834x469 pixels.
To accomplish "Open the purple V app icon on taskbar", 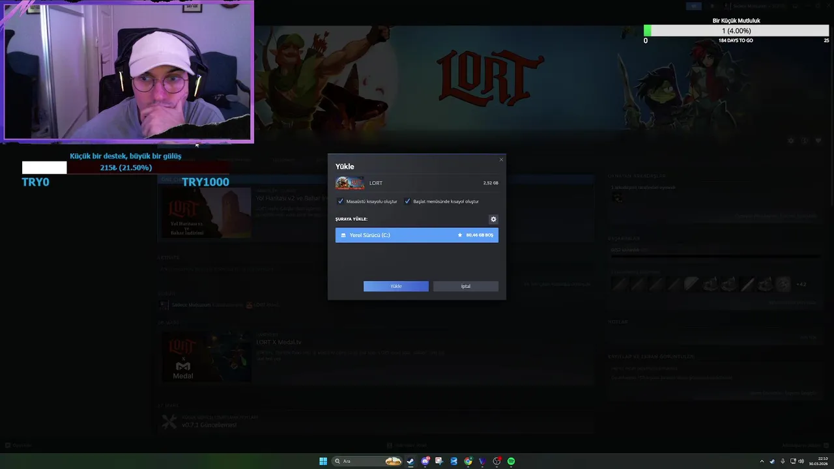I will (482, 461).
